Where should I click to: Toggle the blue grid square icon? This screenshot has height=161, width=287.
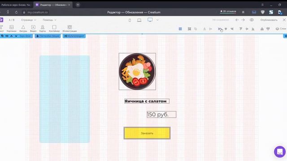click(x=180, y=29)
